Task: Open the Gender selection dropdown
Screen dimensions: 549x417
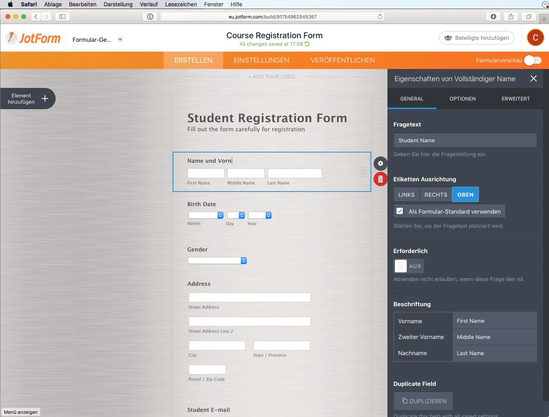Action: 217,261
